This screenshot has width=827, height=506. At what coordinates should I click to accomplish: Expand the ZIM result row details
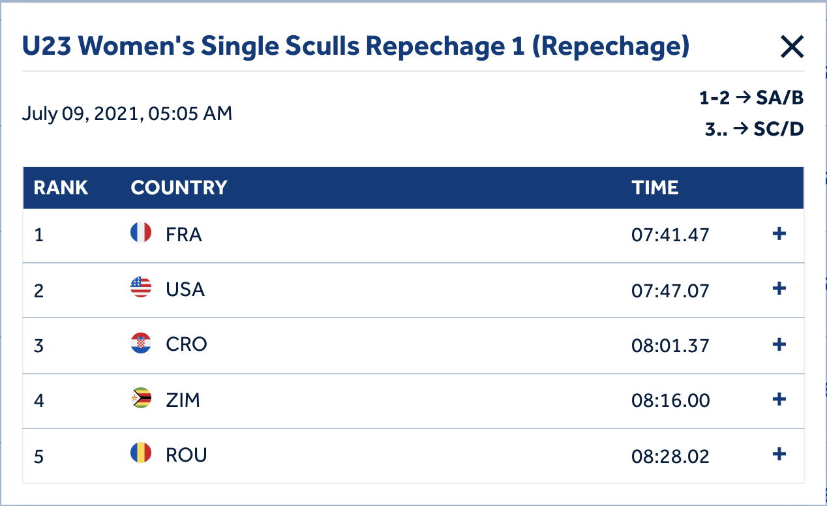779,398
